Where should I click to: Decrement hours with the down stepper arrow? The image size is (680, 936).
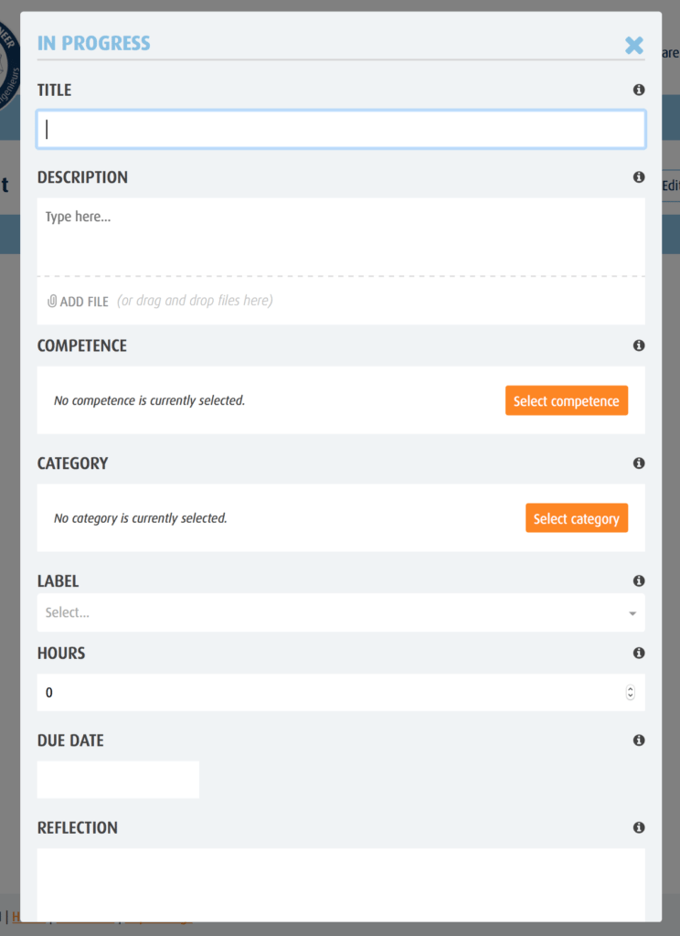[x=630, y=696]
